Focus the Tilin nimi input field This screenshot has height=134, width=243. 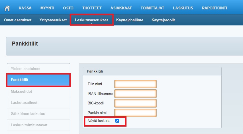coord(135,84)
